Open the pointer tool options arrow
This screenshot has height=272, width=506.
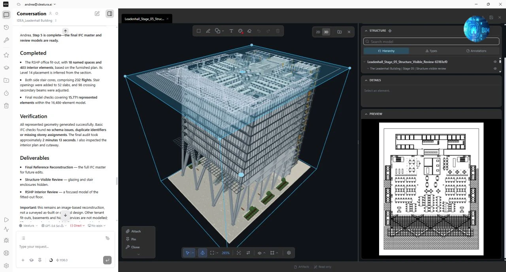pos(193,253)
